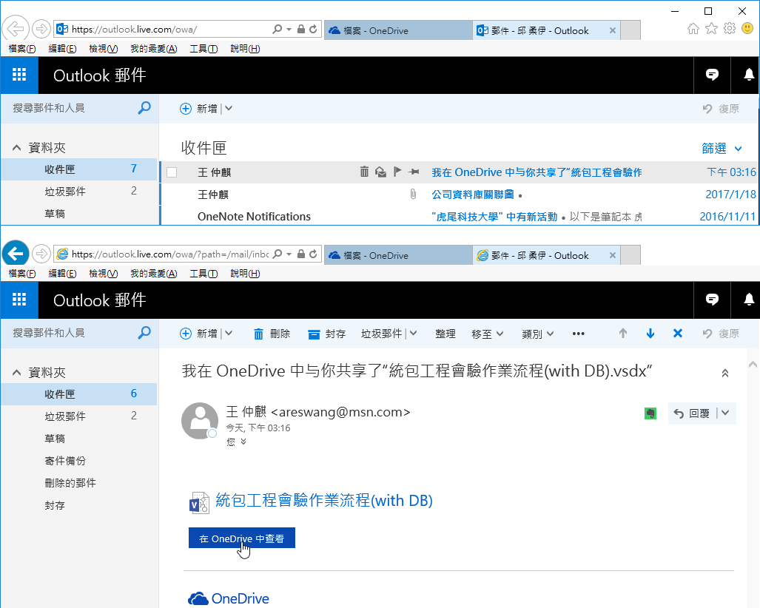Go to the next message with the down arrow
Image resolution: width=760 pixels, height=608 pixels.
650,334
